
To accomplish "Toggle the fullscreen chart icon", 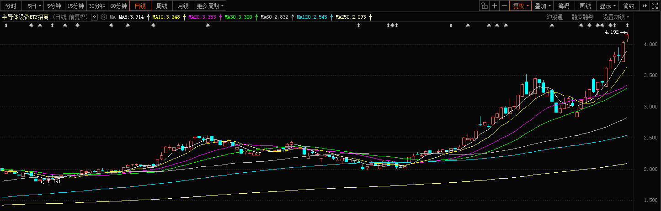I will pyautogui.click(x=655, y=6).
